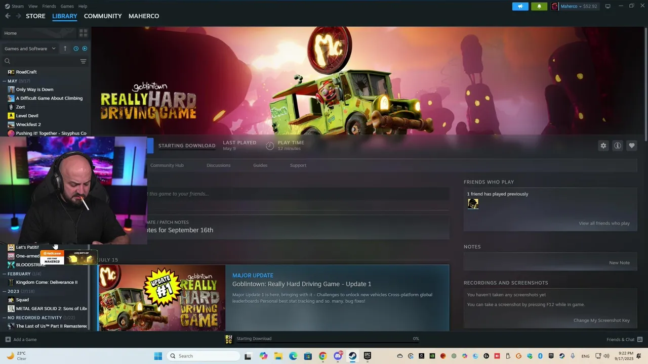
Task: Open the Steam menu
Action: 14,6
